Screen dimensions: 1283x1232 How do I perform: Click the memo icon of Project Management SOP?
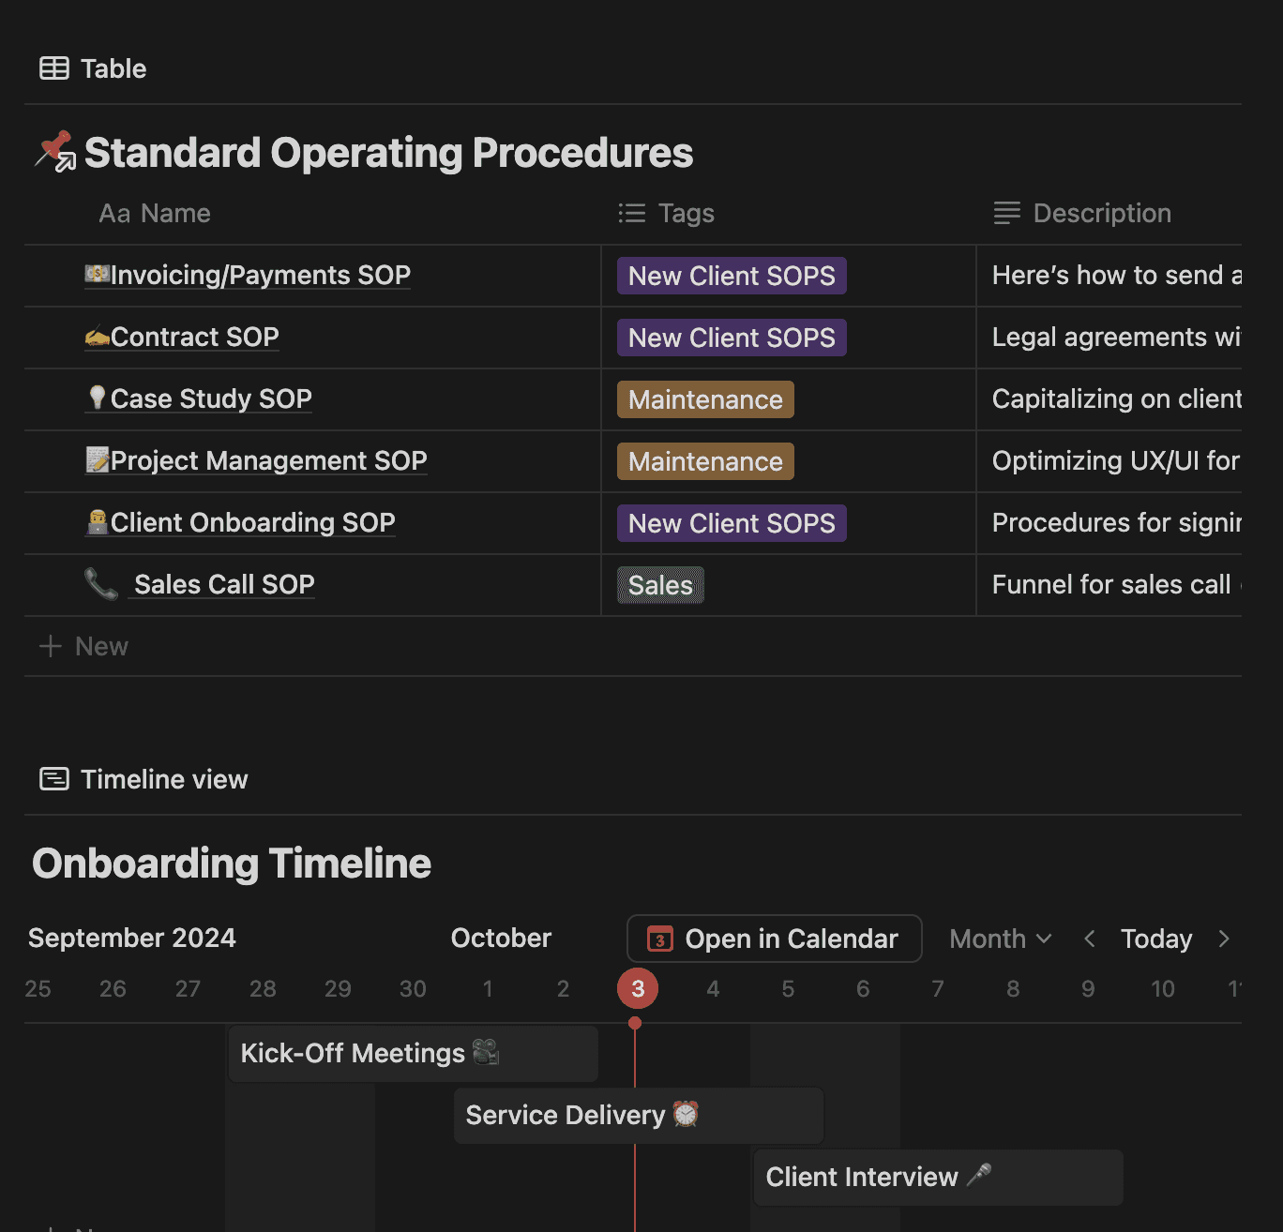tap(98, 459)
